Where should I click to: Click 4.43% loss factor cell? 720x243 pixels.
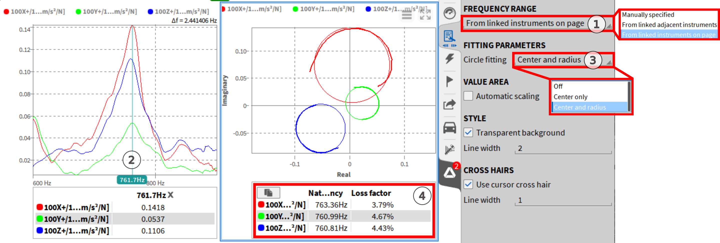pos(382,228)
